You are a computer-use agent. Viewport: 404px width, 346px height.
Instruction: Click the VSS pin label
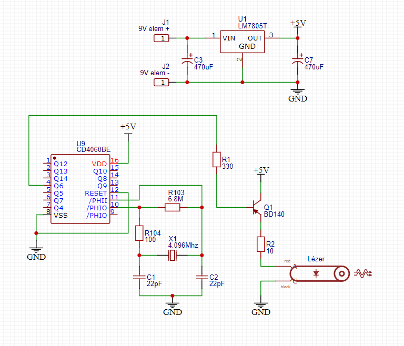click(x=60, y=216)
